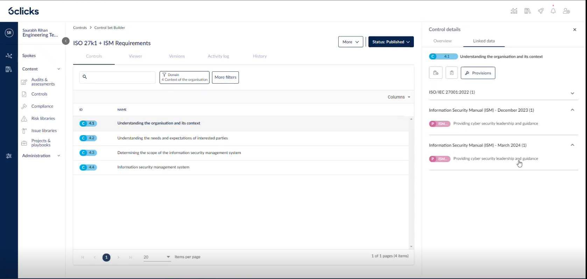Viewport: 587px width, 279px height.
Task: Close the Control details panel
Action: click(x=574, y=30)
